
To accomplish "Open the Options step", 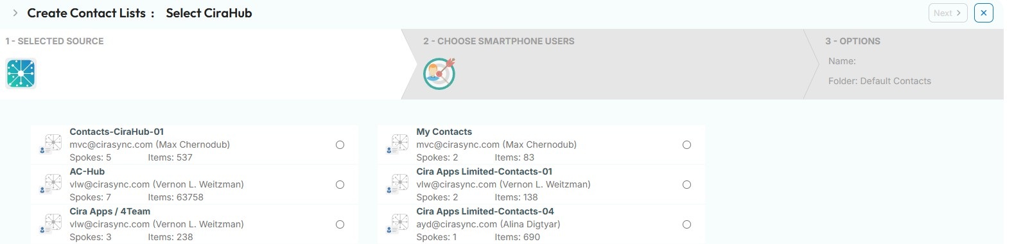I will 853,41.
